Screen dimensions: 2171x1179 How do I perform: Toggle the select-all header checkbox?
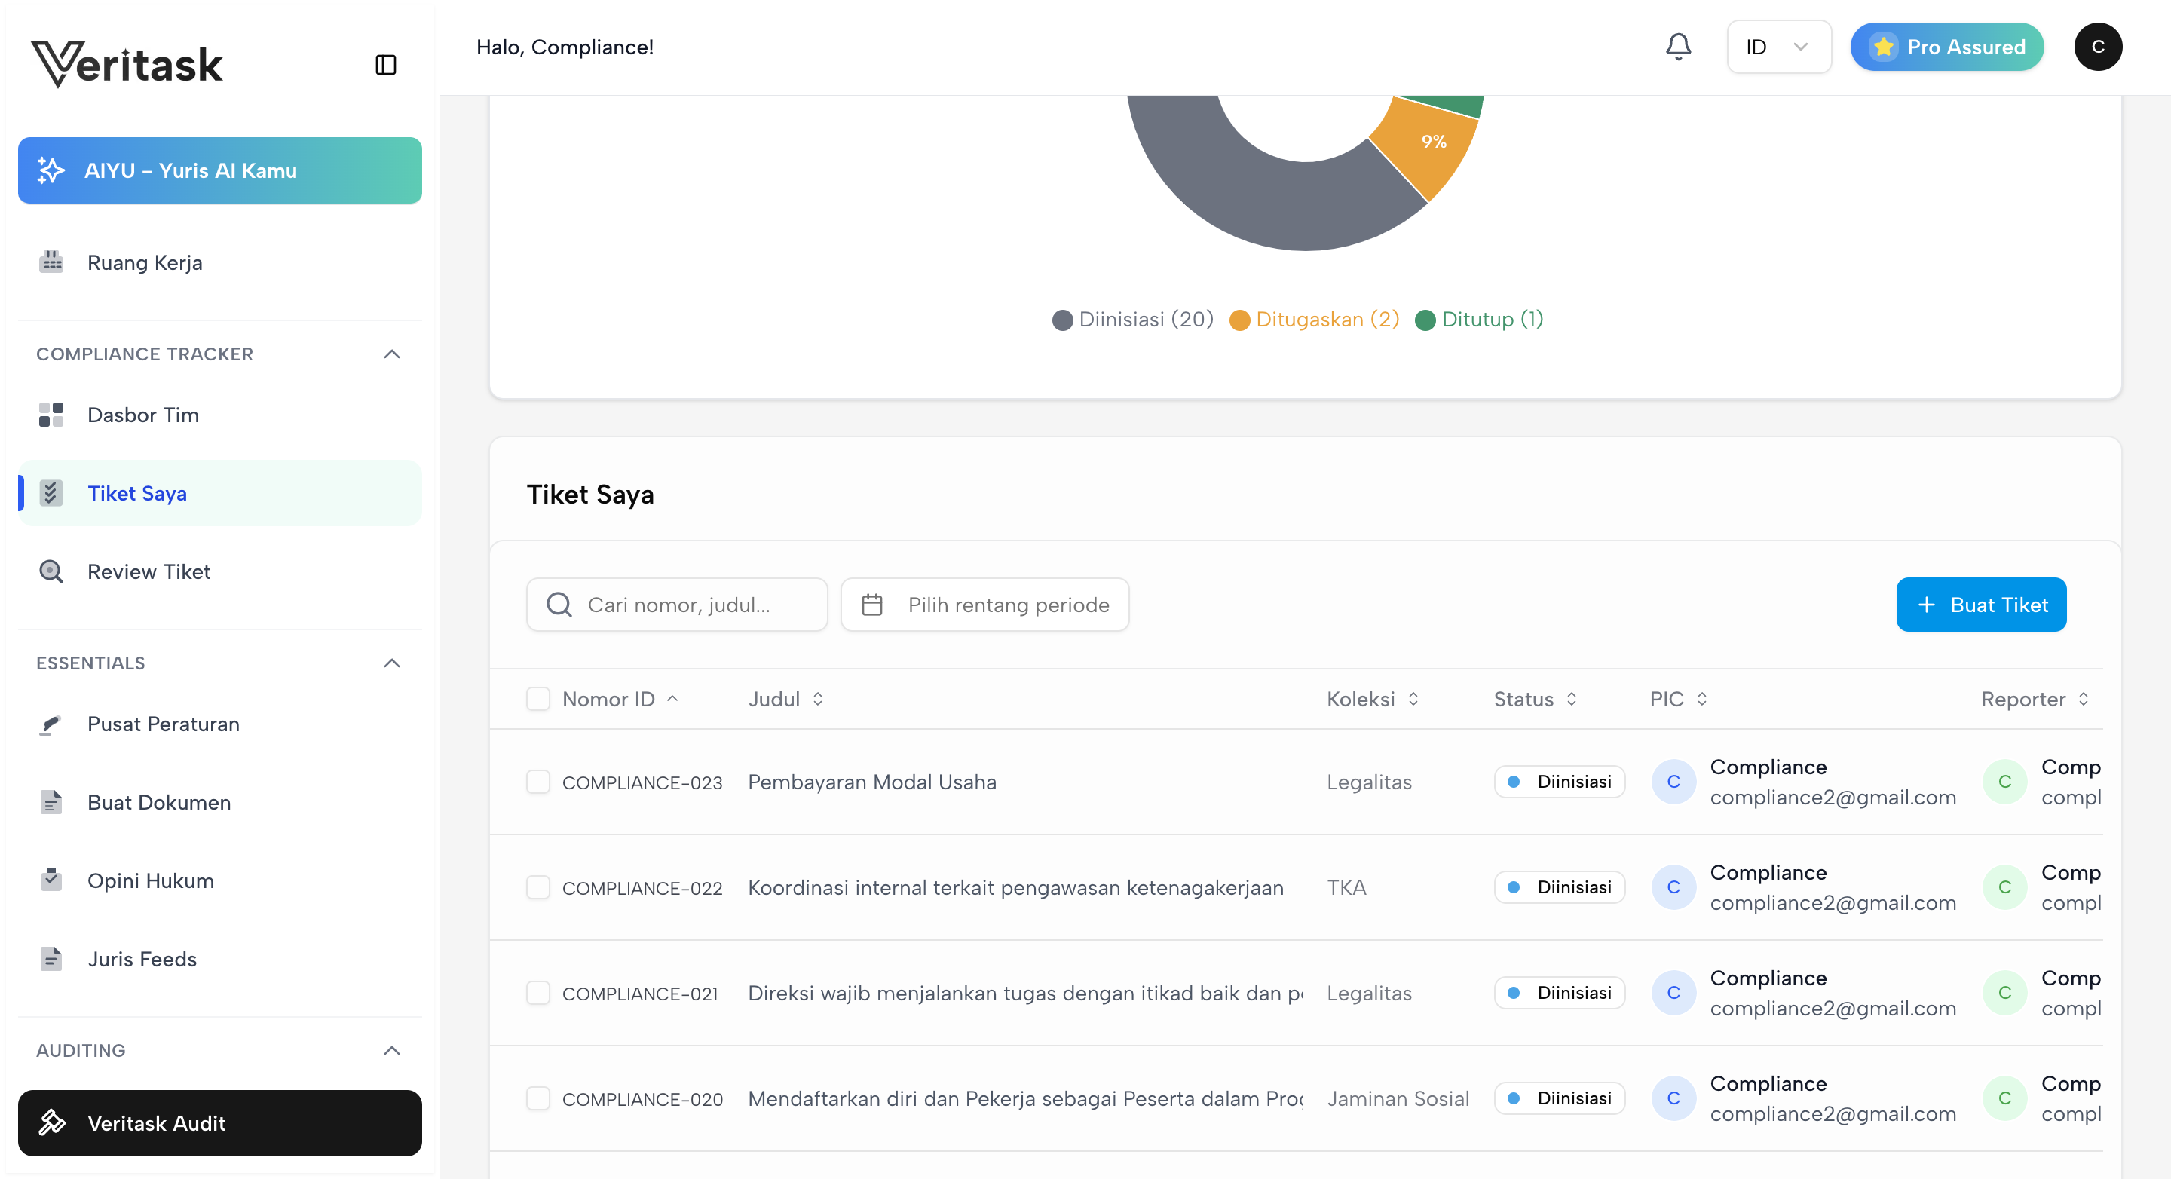pyautogui.click(x=537, y=699)
